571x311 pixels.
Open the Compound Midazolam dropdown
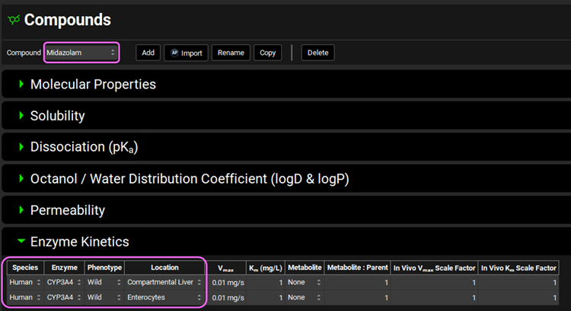coord(81,53)
